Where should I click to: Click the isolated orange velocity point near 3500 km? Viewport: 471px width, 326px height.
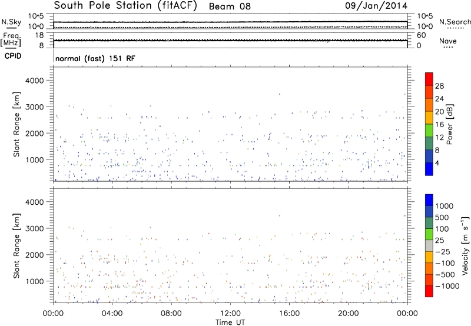pyautogui.click(x=280, y=215)
